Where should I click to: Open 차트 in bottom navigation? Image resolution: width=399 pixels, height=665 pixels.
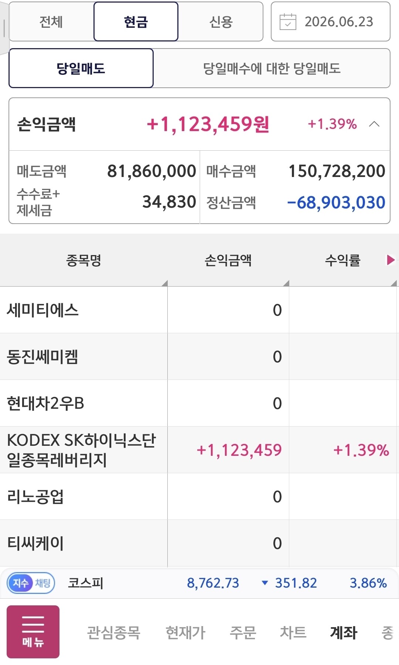(x=293, y=632)
